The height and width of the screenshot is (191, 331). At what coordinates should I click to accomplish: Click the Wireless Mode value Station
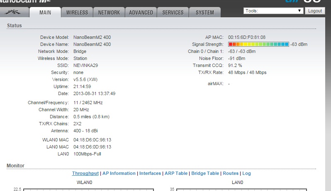coord(80,58)
